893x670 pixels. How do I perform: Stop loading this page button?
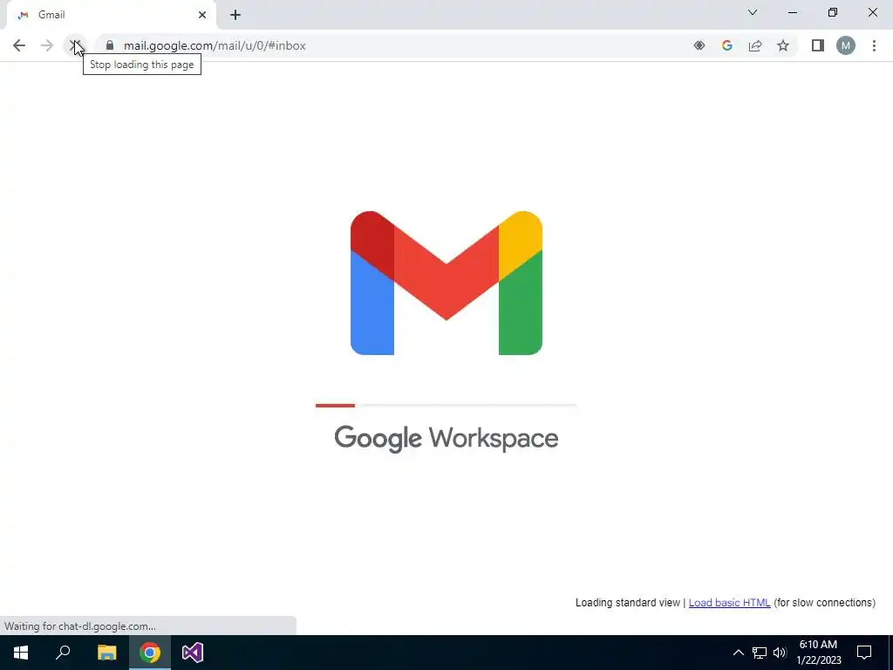coord(75,45)
